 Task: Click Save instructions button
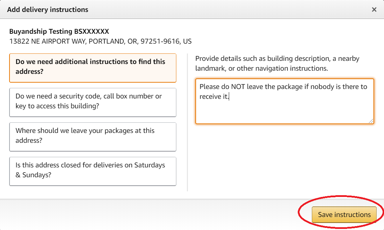click(x=344, y=215)
